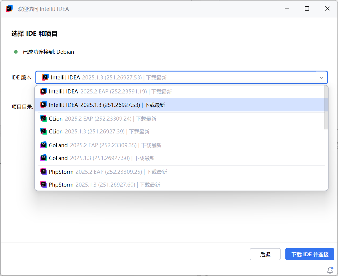Minimize the IntelliJ IDEA welcome window
Image resolution: width=338 pixels, height=276 pixels.
(x=287, y=8)
